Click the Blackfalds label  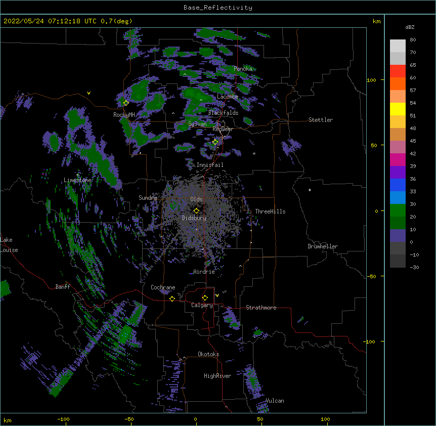[223, 113]
